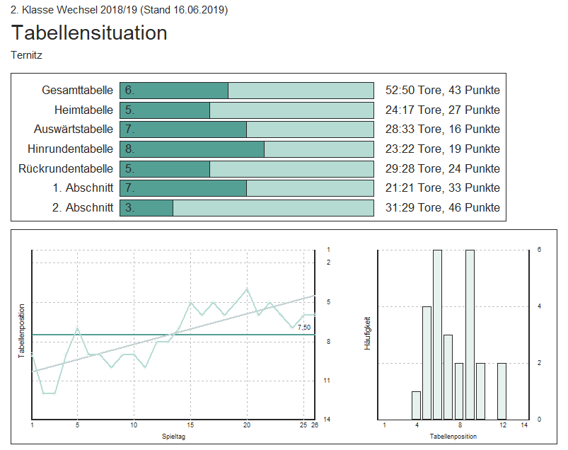Click the Tabellensituation heading
The width and height of the screenshot is (568, 450).
[89, 33]
